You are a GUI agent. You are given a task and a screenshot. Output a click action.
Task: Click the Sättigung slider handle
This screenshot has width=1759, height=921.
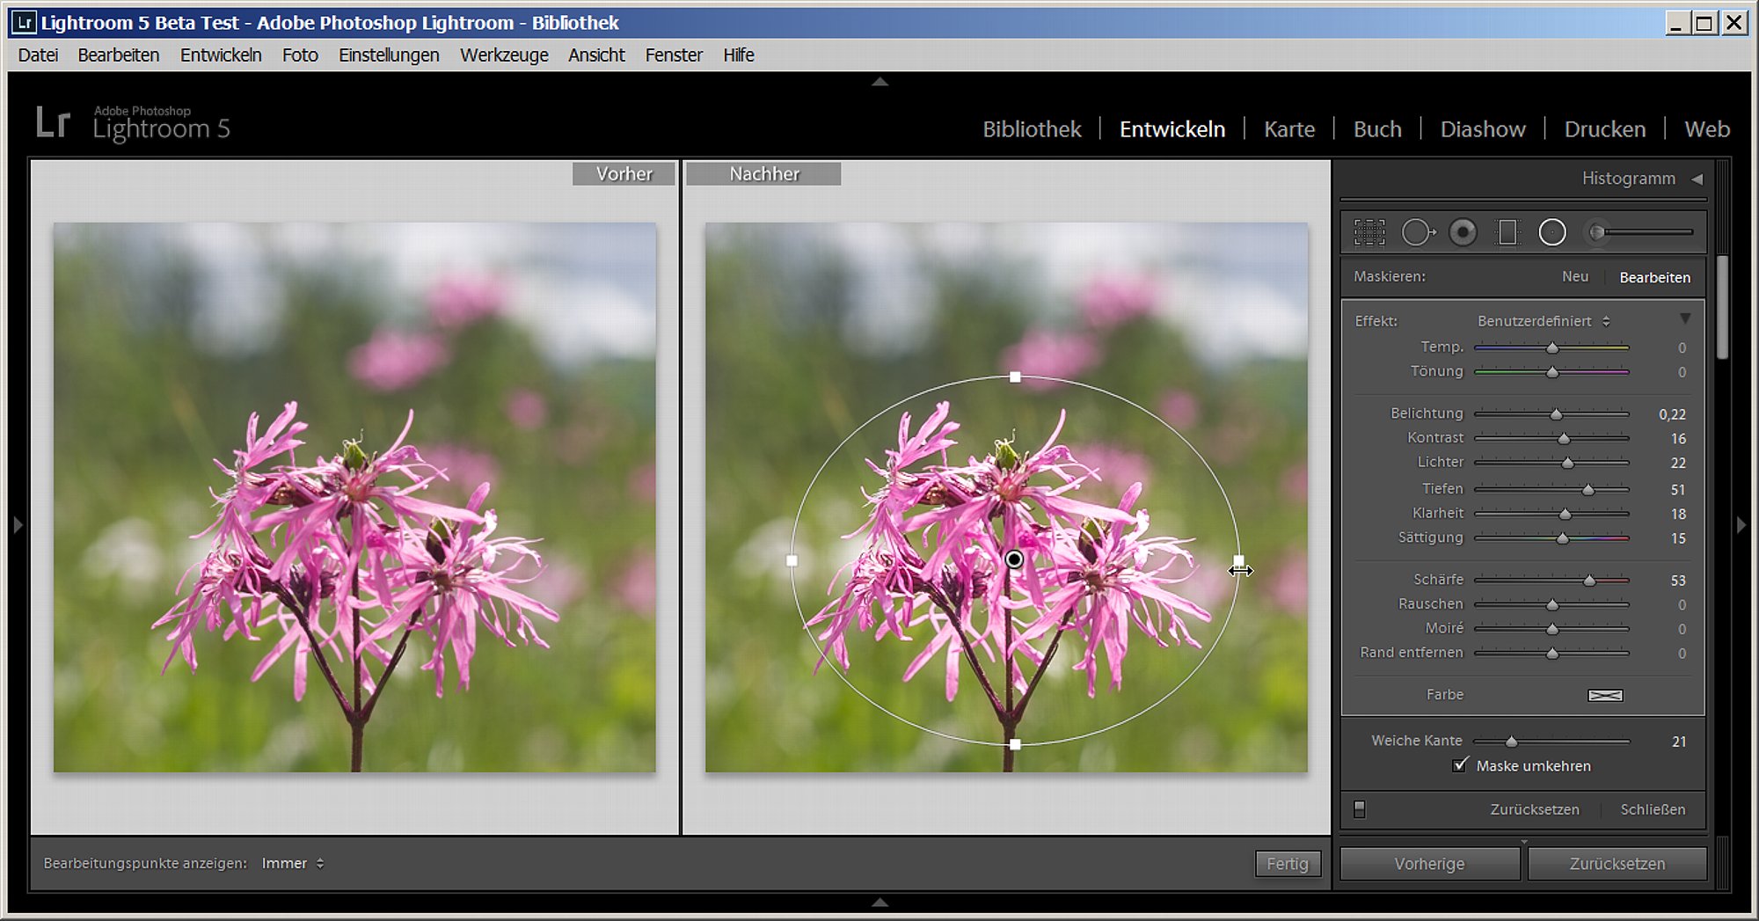pyautogui.click(x=1562, y=538)
